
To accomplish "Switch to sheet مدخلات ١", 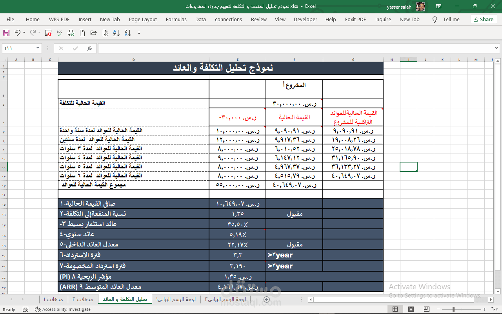I will coord(53,299).
